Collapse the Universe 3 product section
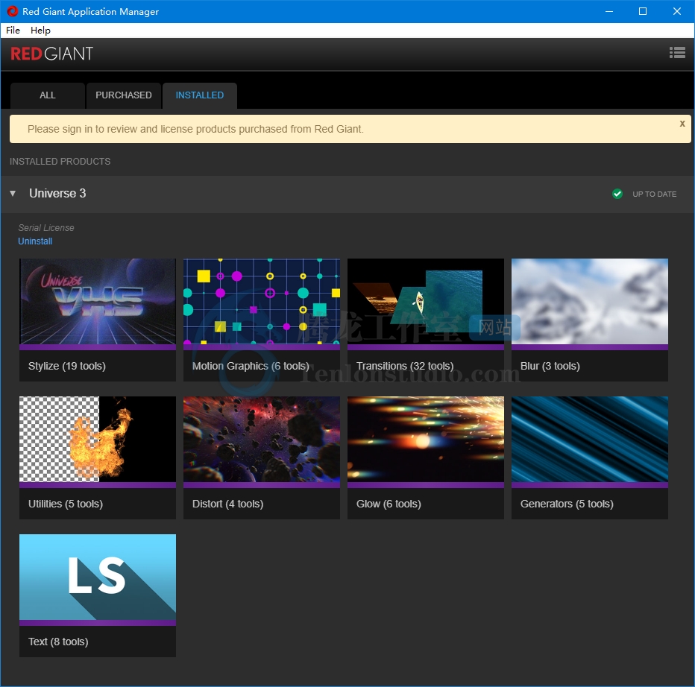 [x=13, y=193]
